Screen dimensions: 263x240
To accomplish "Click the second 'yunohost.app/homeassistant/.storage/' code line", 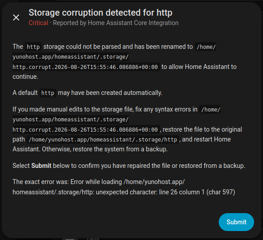I will tap(71, 120).
